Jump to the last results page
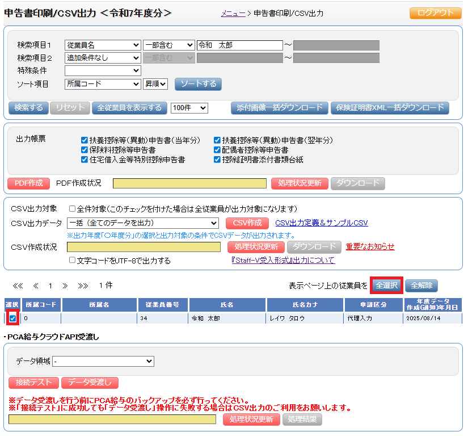The image size is (468, 436). 83,286
